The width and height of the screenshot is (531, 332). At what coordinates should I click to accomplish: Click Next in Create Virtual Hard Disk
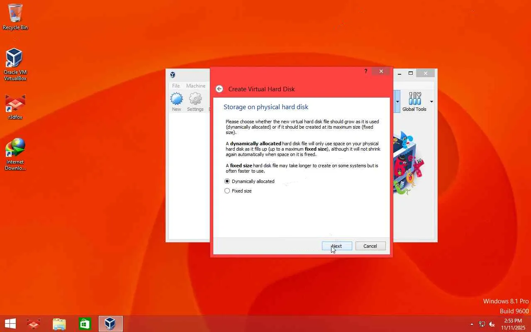(x=337, y=246)
